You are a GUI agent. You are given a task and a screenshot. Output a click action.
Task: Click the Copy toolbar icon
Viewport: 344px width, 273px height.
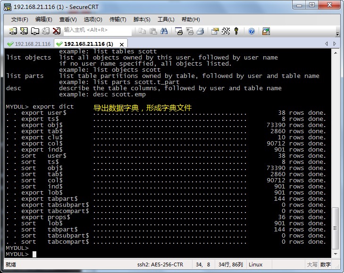142,31
